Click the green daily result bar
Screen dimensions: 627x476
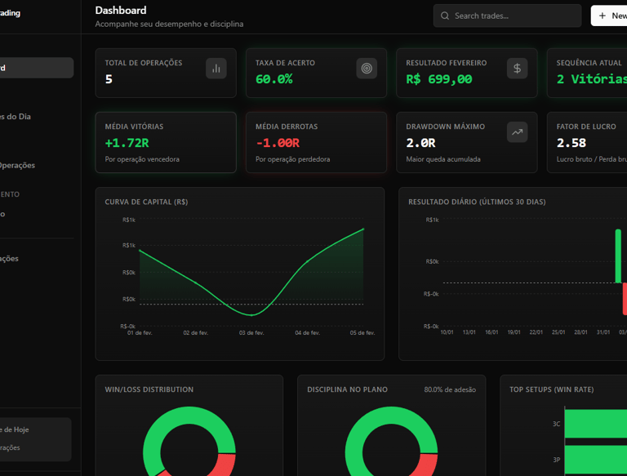point(618,256)
